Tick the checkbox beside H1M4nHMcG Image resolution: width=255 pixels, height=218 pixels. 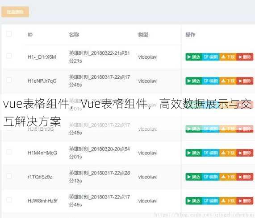9,152
